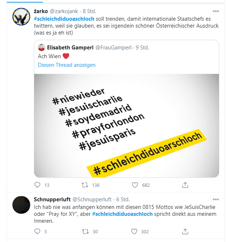Open more options on Schnupperluft's tweet
The height and width of the screenshot is (242, 228).
click(x=216, y=199)
